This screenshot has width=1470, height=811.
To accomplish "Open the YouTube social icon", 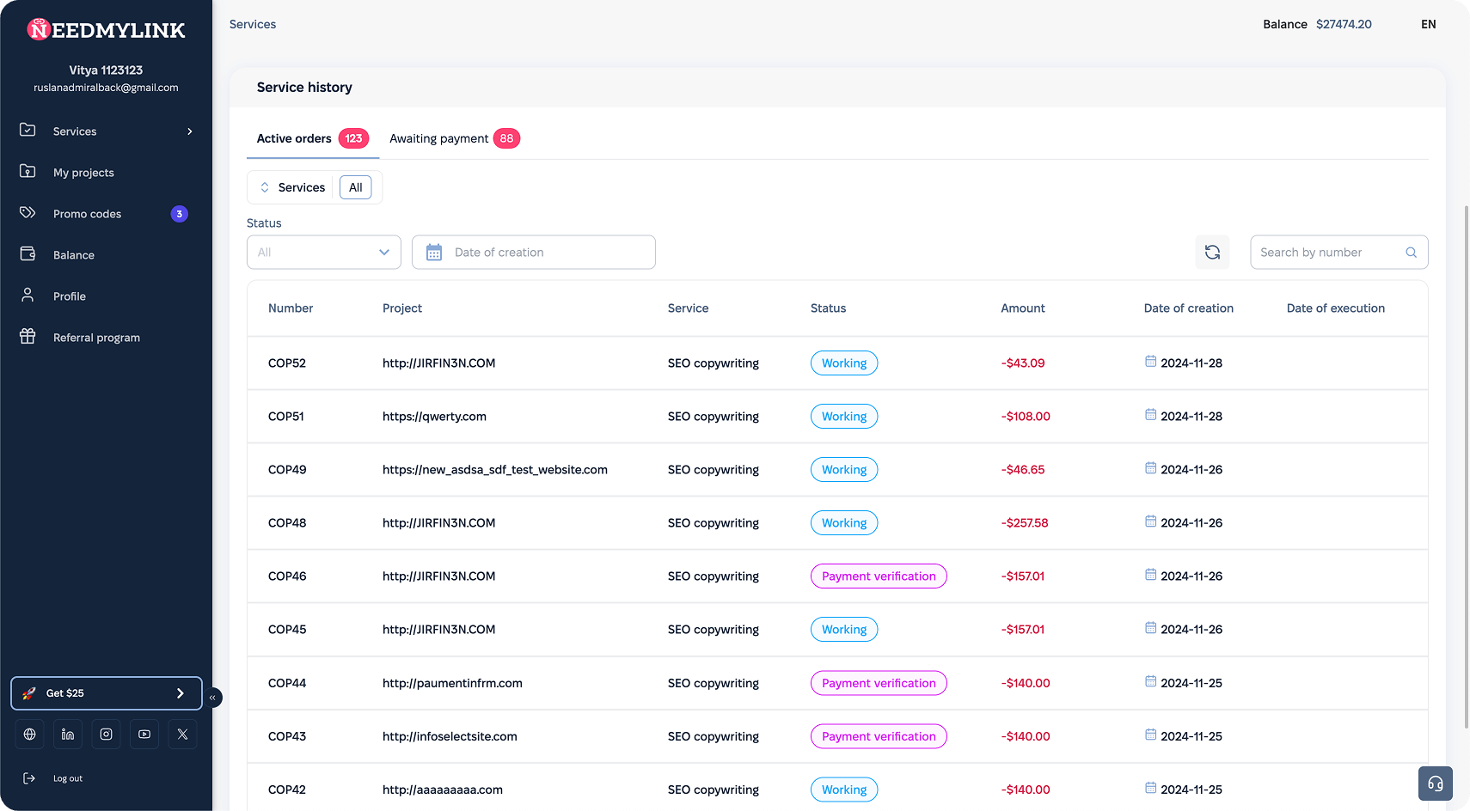I will point(144,735).
